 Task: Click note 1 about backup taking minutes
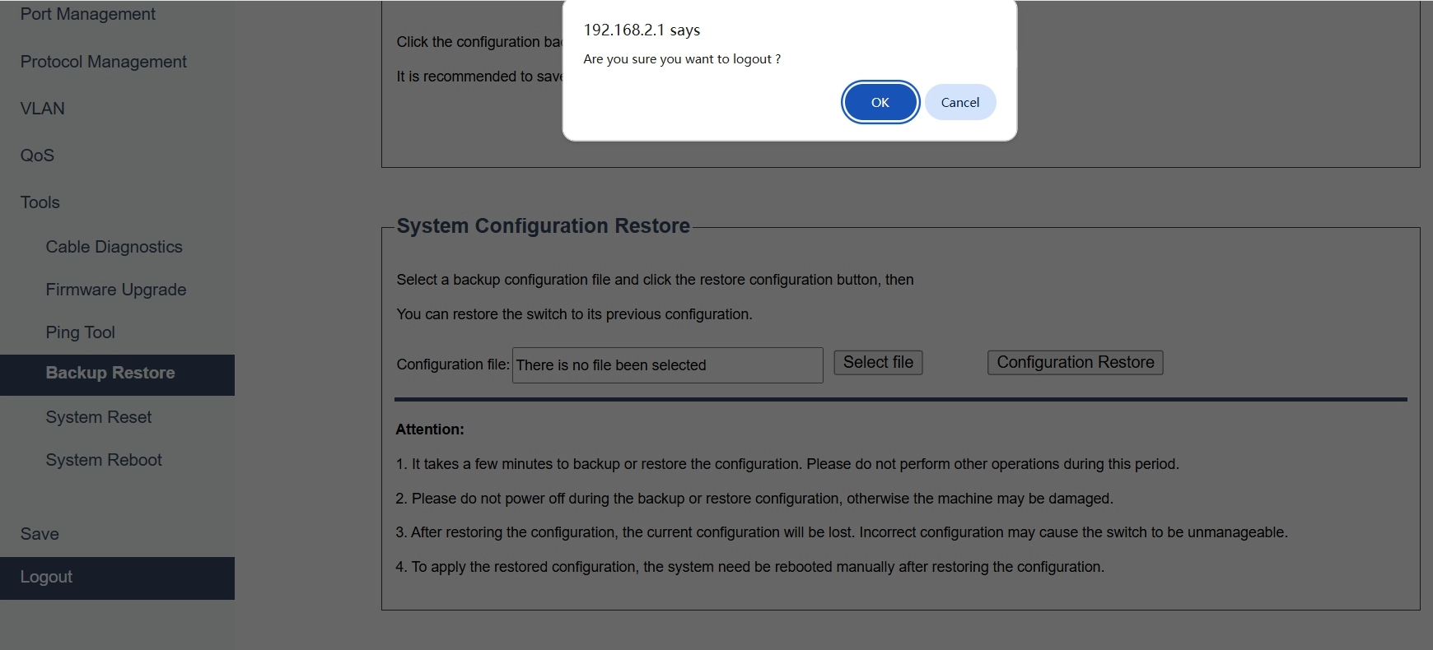[x=787, y=464]
